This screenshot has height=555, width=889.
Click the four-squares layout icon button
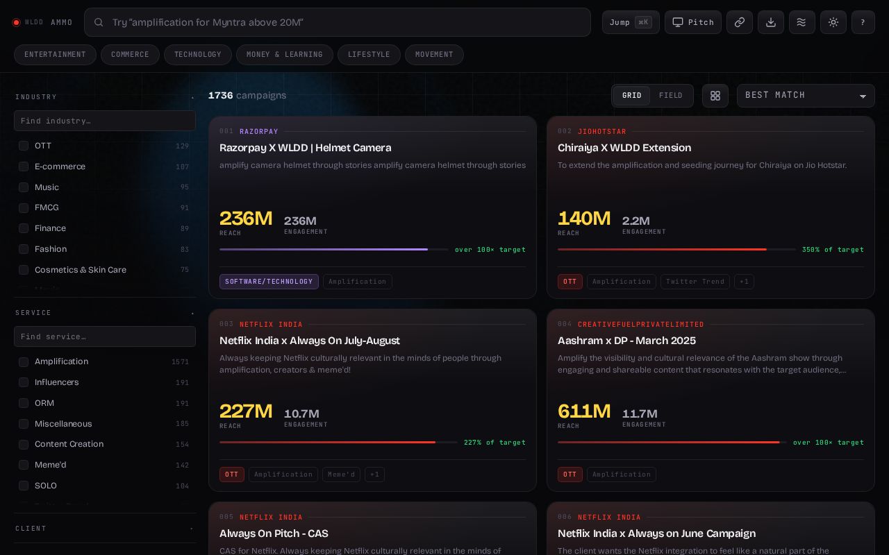click(x=715, y=96)
